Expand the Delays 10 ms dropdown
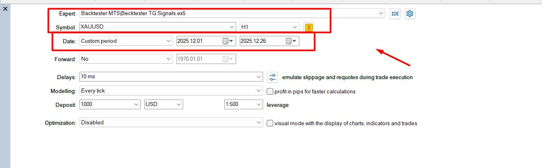Image resolution: width=542 pixels, height=168 pixels. click(259, 77)
